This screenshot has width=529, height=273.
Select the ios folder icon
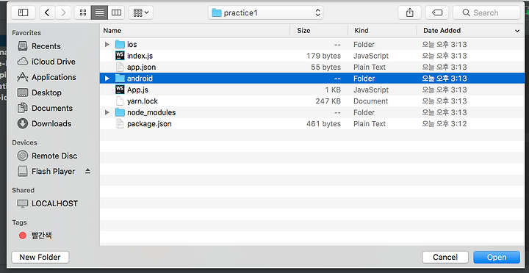(x=120, y=44)
